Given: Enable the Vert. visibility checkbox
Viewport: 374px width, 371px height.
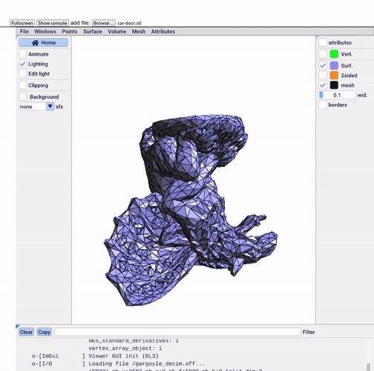Looking at the screenshot, I should (323, 54).
